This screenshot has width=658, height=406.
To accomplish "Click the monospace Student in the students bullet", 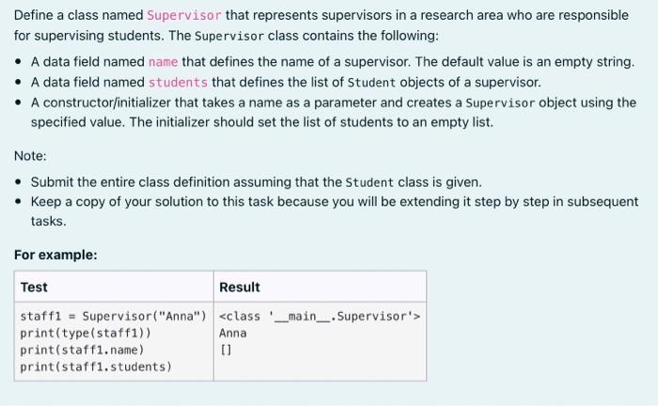I will pos(372,83).
